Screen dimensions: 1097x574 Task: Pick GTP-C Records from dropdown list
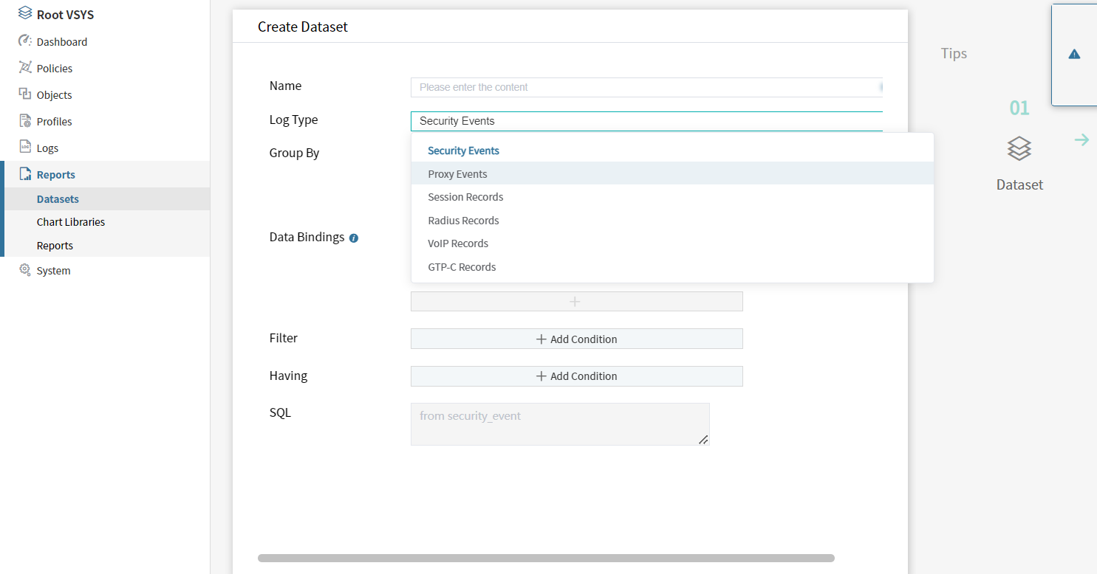pyautogui.click(x=462, y=267)
